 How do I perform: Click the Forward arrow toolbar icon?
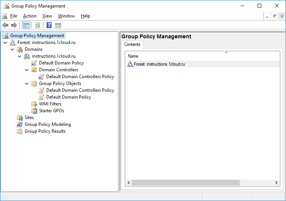pyautogui.click(x=14, y=25)
